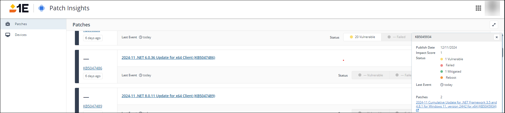Click the blurred user avatar

(492, 8)
